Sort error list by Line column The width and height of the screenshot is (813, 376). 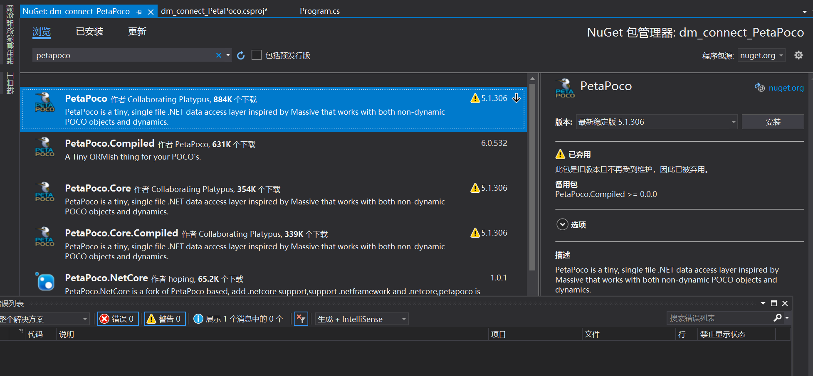[x=686, y=334]
